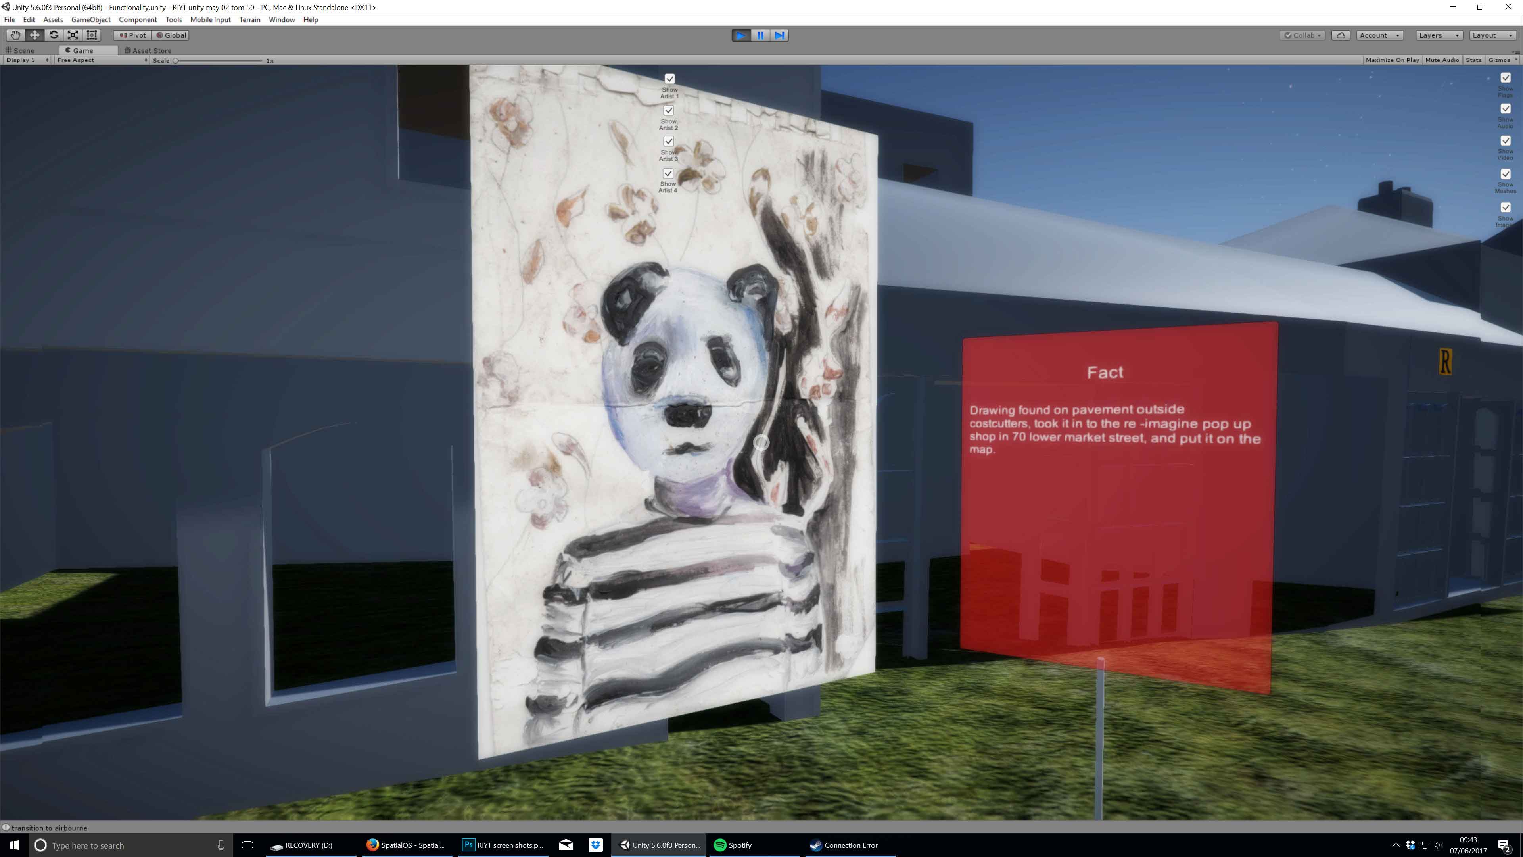Toggle the Show Artist 3 checkbox
The width and height of the screenshot is (1523, 857).
[668, 141]
